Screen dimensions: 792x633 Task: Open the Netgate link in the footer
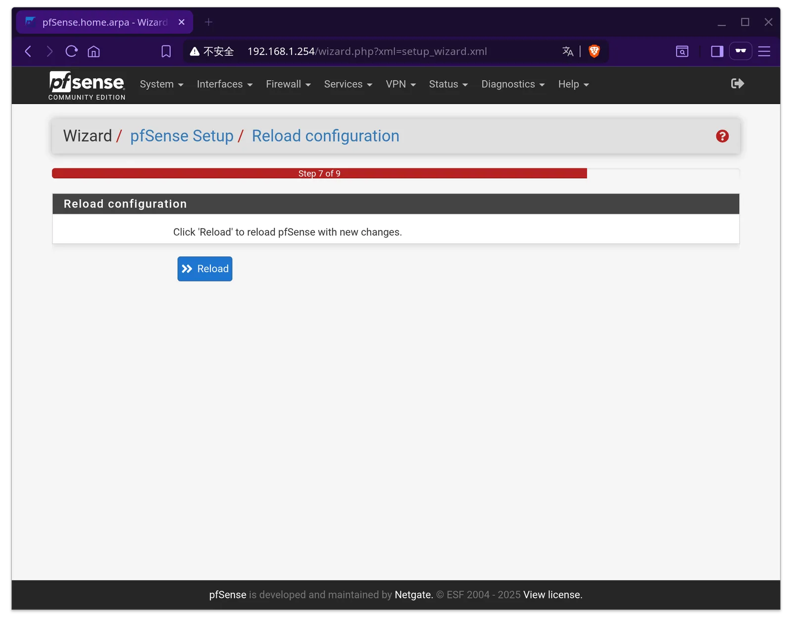[414, 595]
